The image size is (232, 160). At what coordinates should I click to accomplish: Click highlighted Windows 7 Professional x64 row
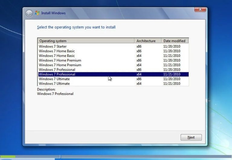pyautogui.click(x=57, y=74)
